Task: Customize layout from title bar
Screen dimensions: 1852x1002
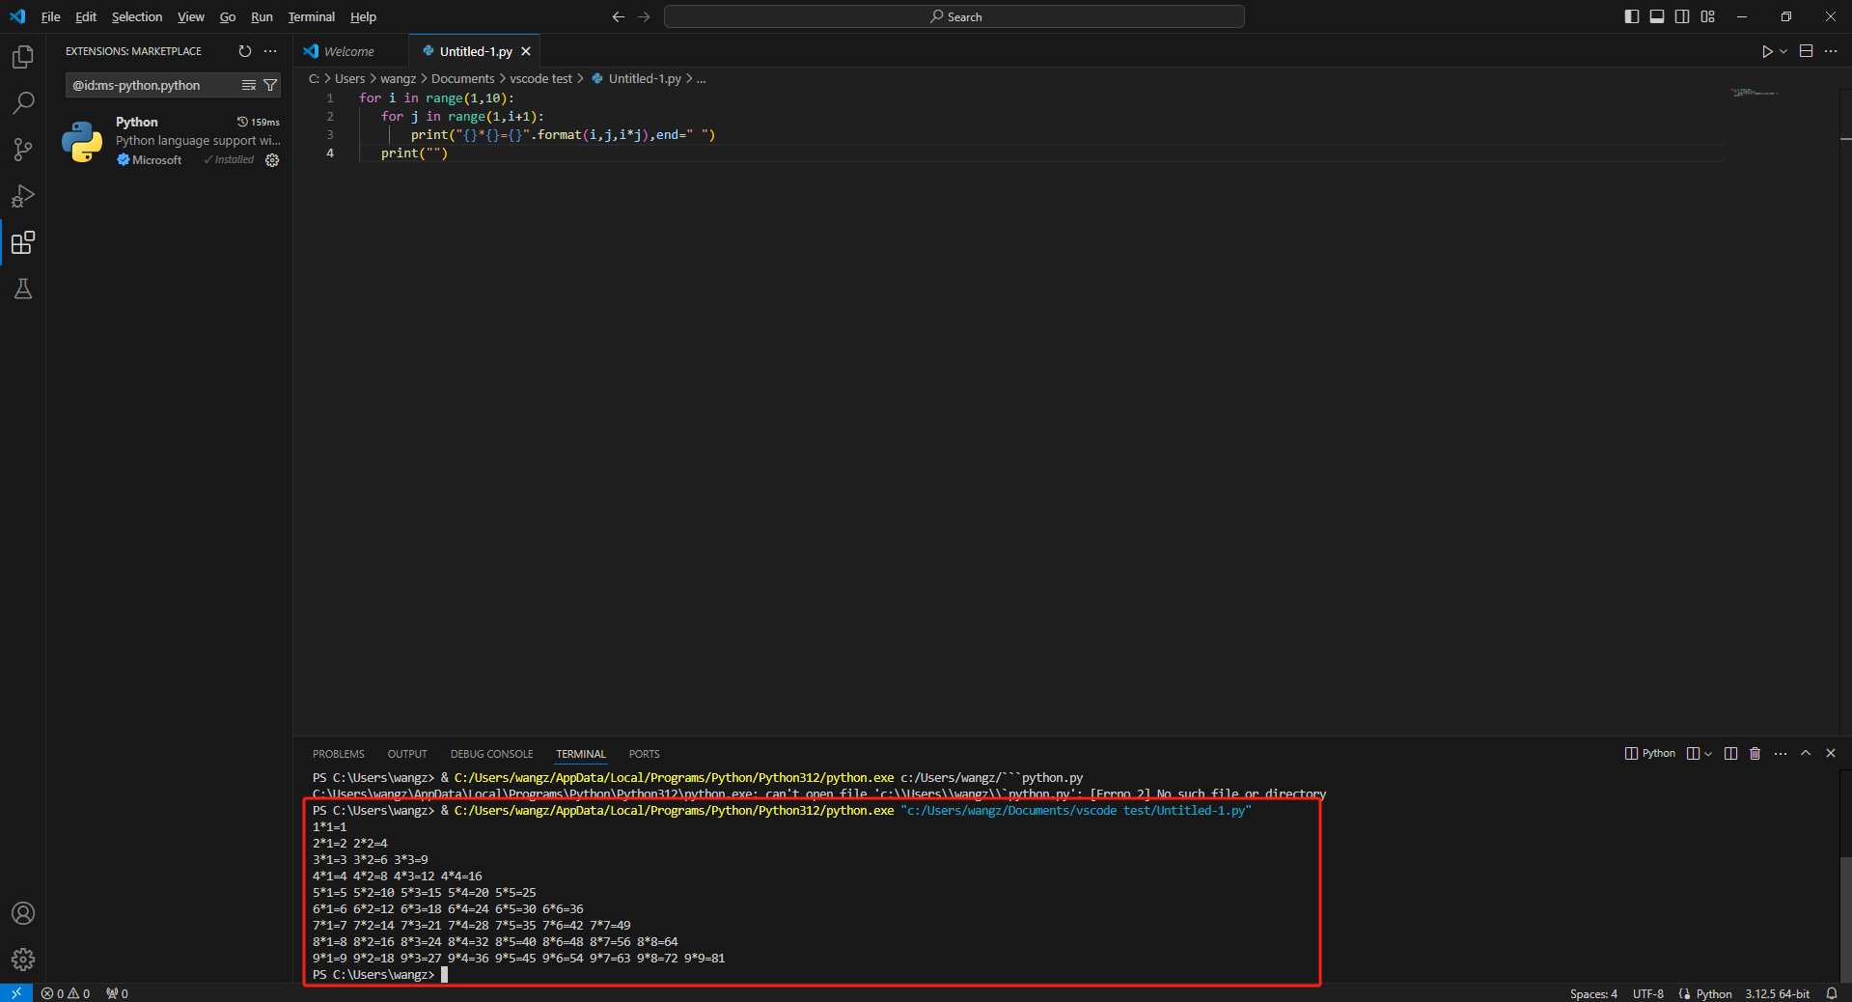Action: (x=1708, y=16)
